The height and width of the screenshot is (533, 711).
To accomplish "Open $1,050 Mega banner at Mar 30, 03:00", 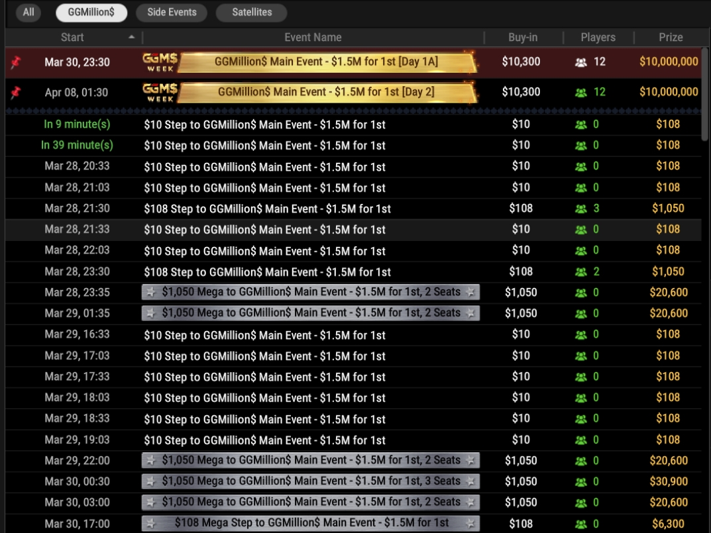I will [311, 502].
